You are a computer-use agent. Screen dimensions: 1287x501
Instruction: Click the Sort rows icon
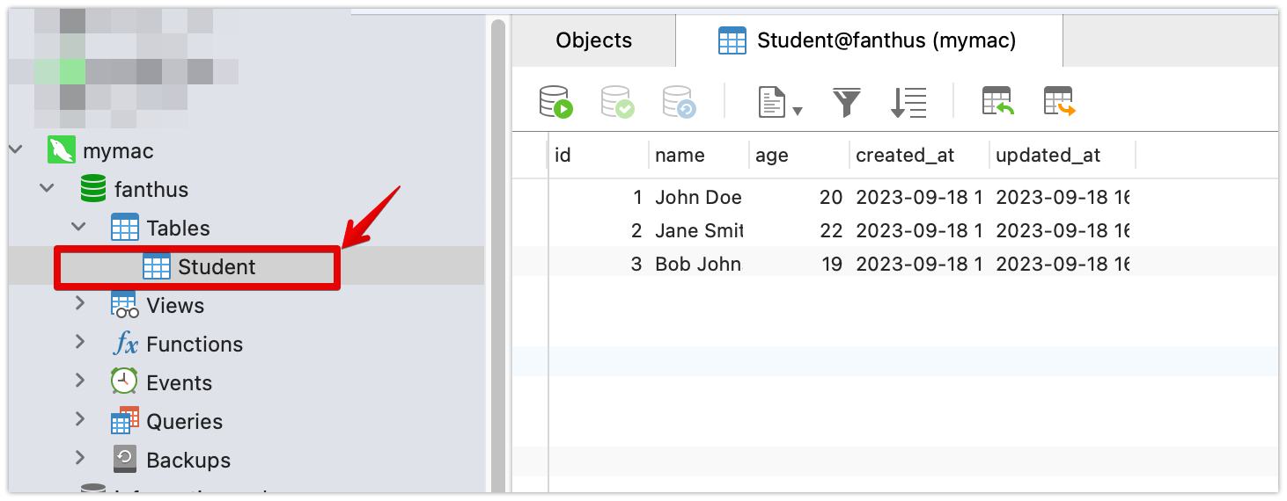pos(908,102)
